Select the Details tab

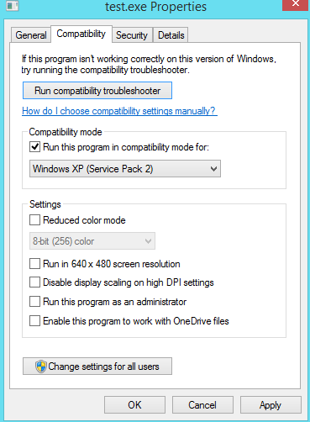(171, 35)
